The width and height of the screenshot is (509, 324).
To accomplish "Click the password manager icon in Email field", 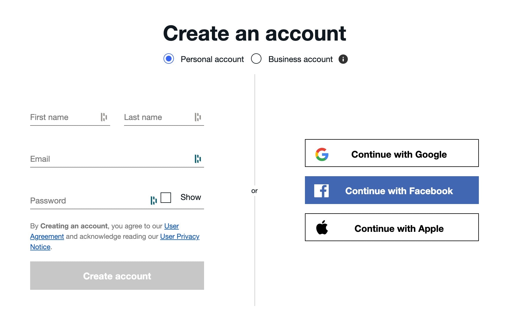I will tap(198, 159).
